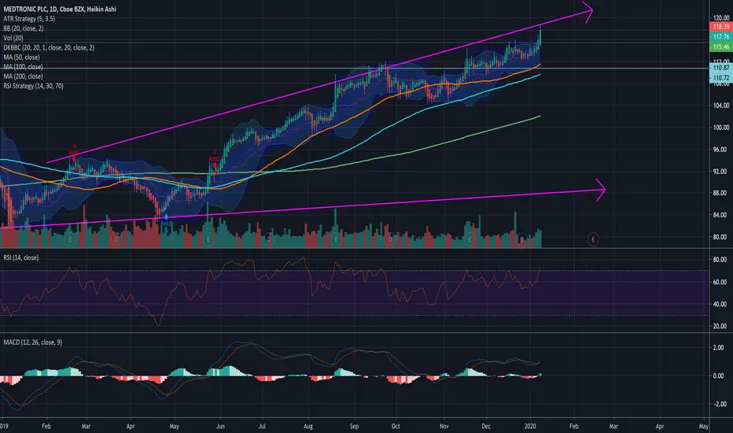This screenshot has height=433, width=733.
Task: Select the RSI (14, close) pane legend
Action: coord(21,257)
